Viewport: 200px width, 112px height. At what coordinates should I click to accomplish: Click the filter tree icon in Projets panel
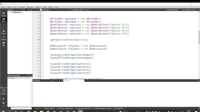click(24, 10)
